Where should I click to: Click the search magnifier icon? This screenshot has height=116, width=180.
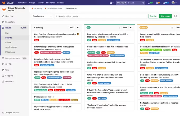pyautogui.click(x=143, y=3)
